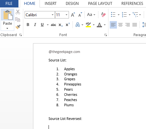This screenshot has width=146, height=129.
Task: Toggle Italic formatting
Action: pos(35,25)
